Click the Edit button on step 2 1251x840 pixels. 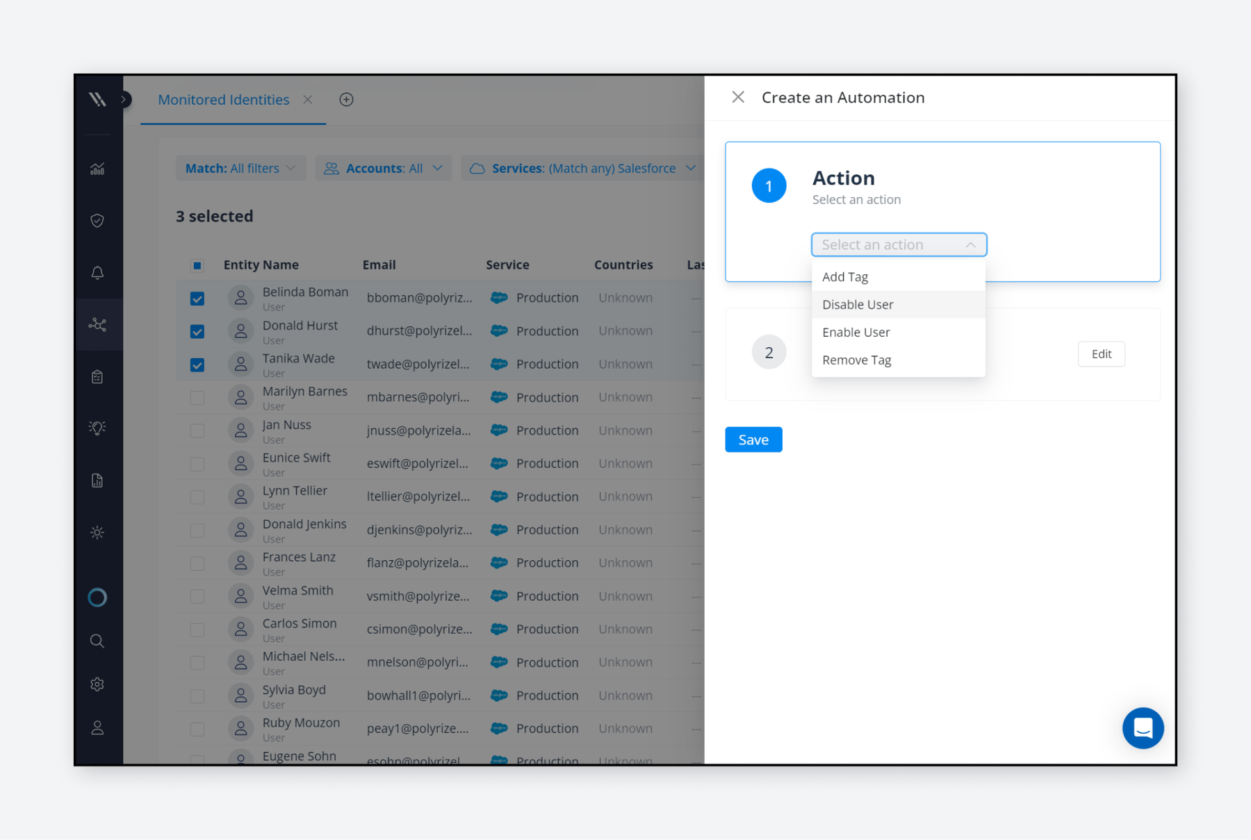tap(1101, 353)
